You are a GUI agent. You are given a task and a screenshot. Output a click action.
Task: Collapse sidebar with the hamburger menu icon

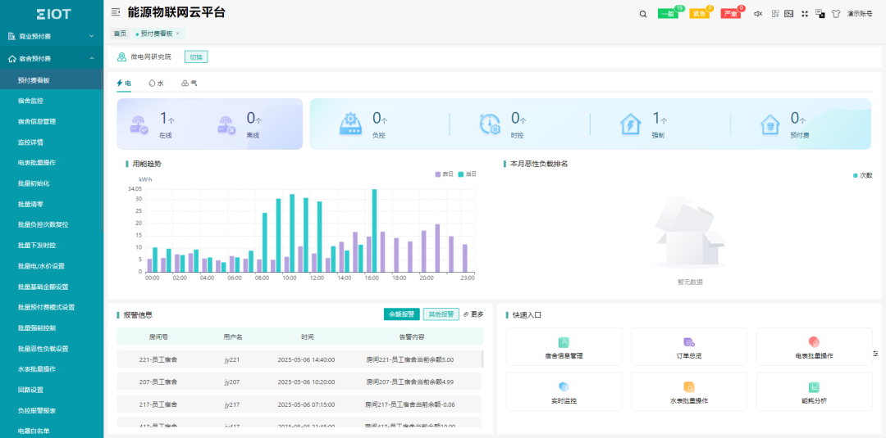point(116,11)
